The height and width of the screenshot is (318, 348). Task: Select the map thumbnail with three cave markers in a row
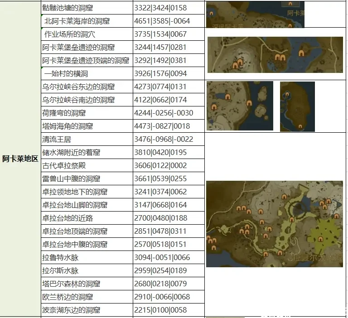tap(275, 54)
